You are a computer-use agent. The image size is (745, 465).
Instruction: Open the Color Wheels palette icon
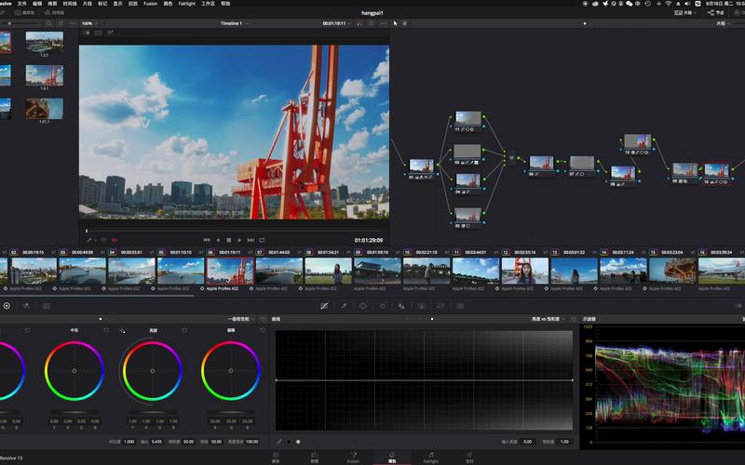pos(7,306)
